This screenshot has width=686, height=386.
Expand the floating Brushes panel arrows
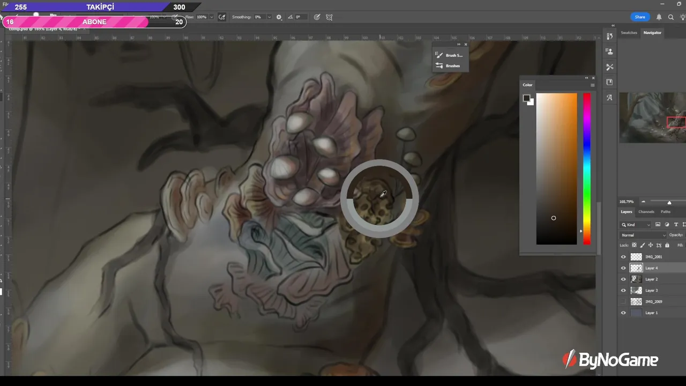pos(459,44)
